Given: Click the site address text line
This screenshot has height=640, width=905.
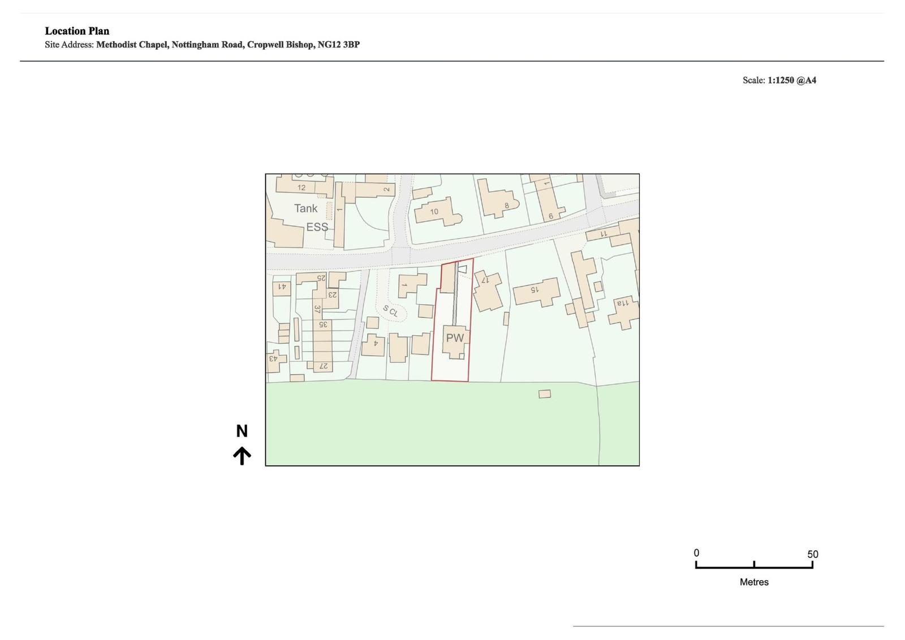Looking at the screenshot, I should click(x=202, y=45).
